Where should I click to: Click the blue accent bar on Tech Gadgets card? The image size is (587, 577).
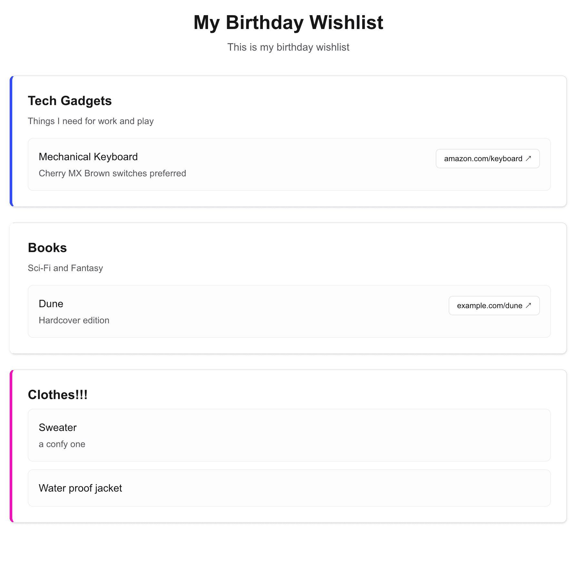click(12, 141)
